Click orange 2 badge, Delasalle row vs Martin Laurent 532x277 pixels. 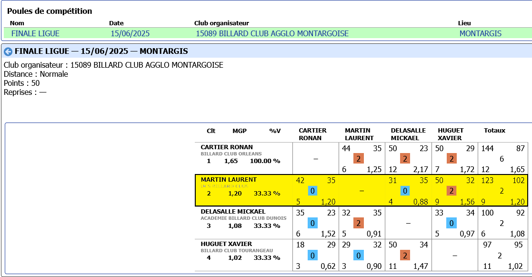[359, 223]
